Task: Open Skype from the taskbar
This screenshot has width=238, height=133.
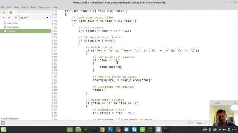Action: click(x=134, y=129)
